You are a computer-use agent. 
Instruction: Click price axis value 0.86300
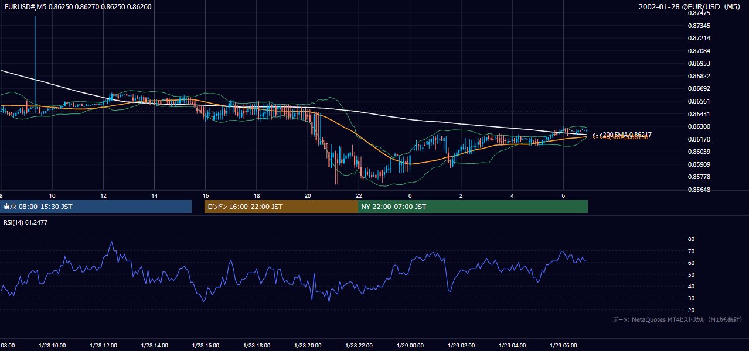tap(699, 126)
